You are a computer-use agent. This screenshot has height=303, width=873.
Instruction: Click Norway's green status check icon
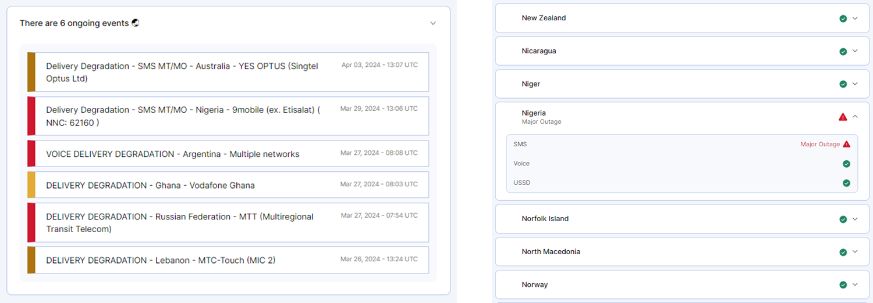pyautogui.click(x=843, y=285)
